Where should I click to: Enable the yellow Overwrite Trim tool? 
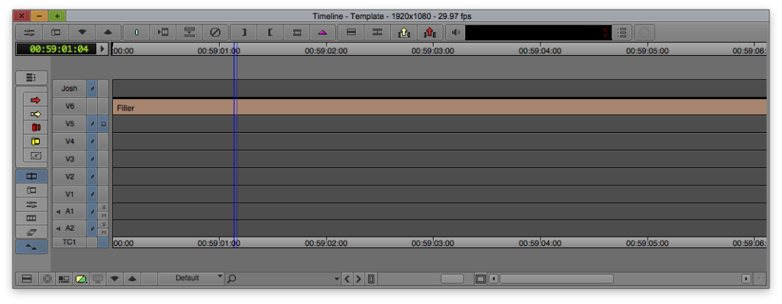pyautogui.click(x=35, y=142)
